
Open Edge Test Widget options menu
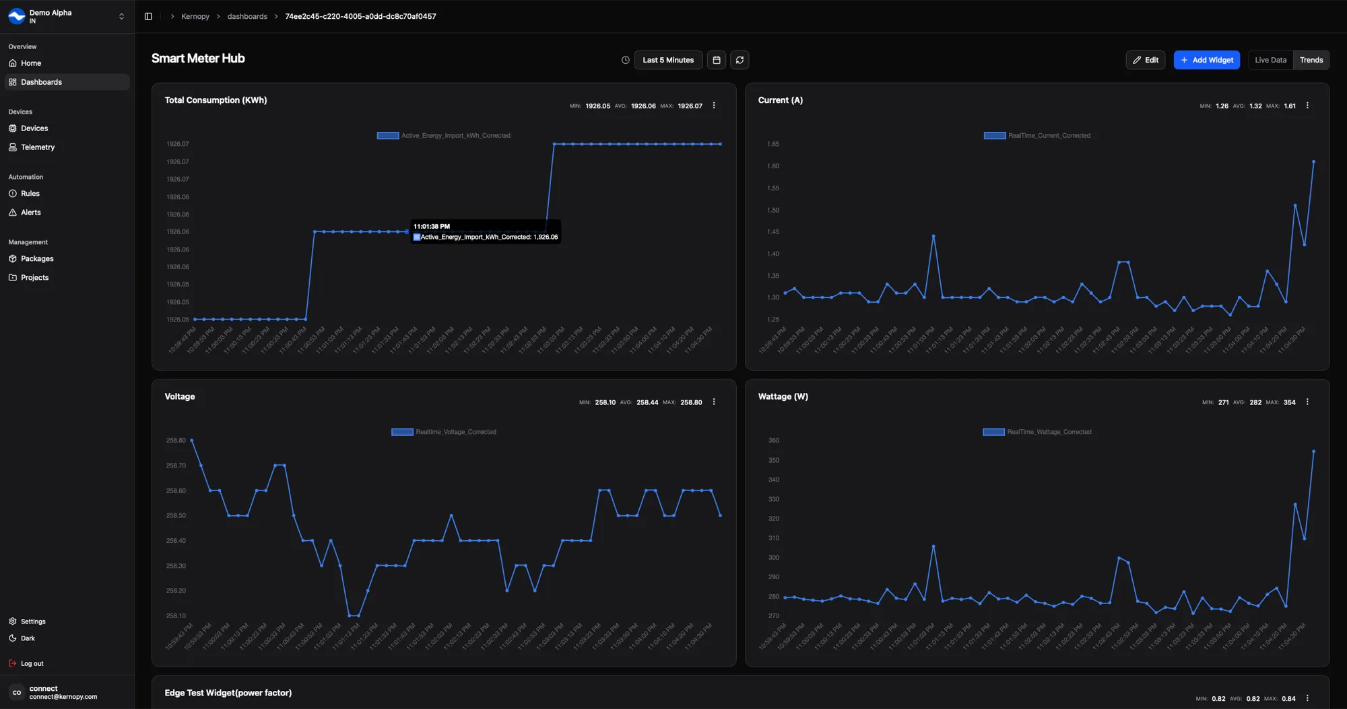pos(1307,698)
